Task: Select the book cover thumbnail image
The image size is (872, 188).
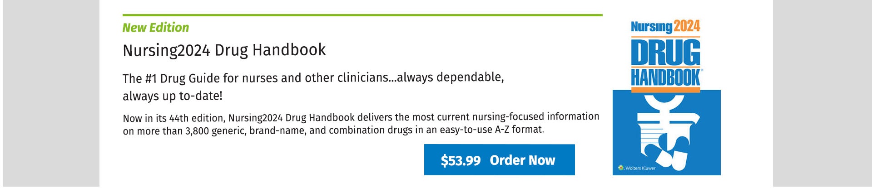Action: tap(666, 96)
